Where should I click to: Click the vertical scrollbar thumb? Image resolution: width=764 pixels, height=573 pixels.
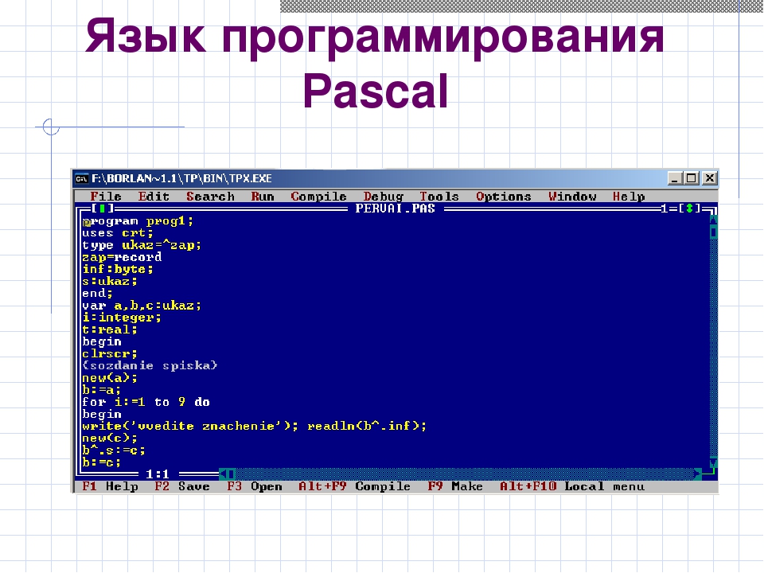713,232
